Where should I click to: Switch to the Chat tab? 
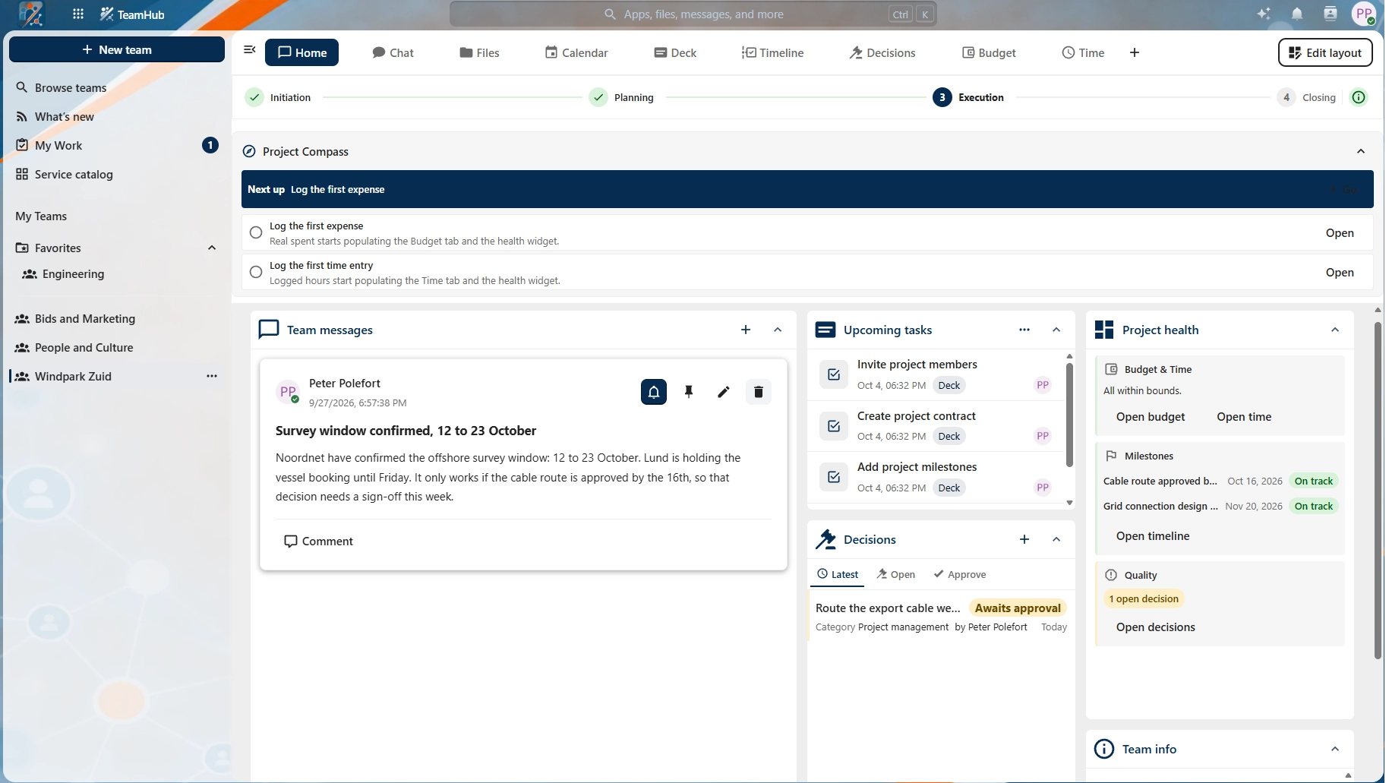[x=393, y=52]
